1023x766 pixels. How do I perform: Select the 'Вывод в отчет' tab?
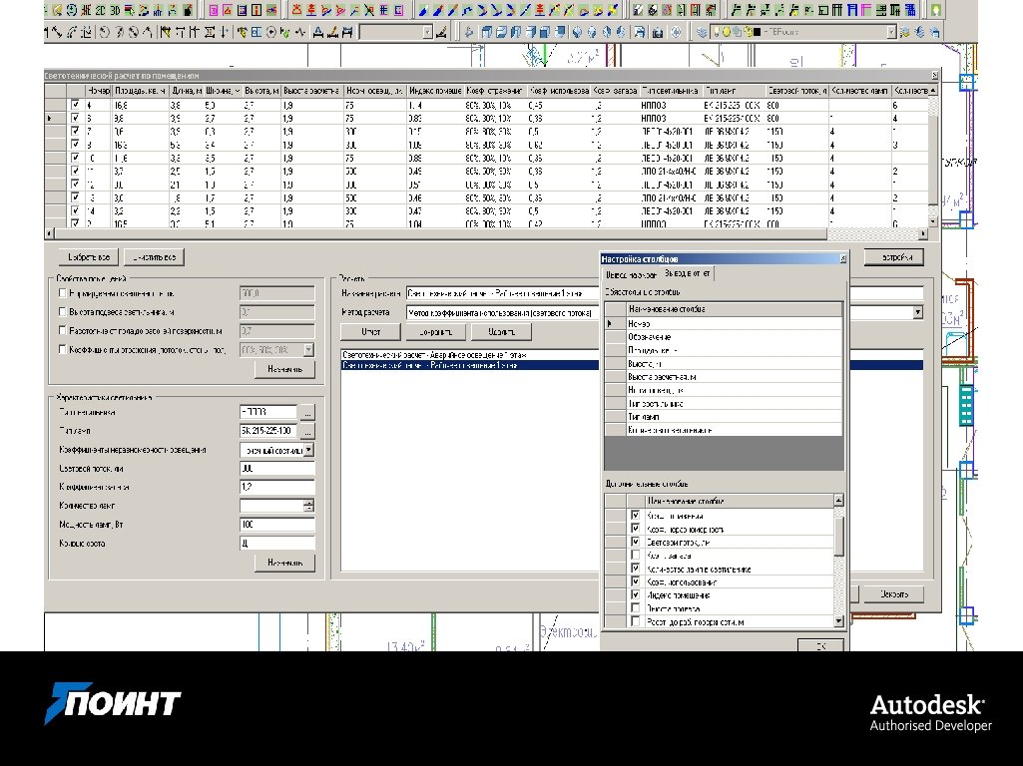pyautogui.click(x=689, y=274)
